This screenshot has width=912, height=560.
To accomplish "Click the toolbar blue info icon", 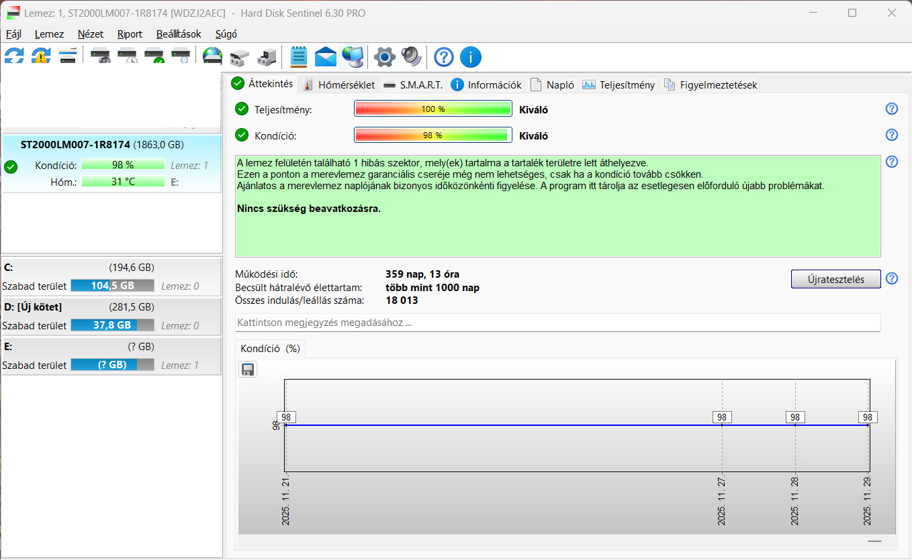I will pyautogui.click(x=471, y=57).
